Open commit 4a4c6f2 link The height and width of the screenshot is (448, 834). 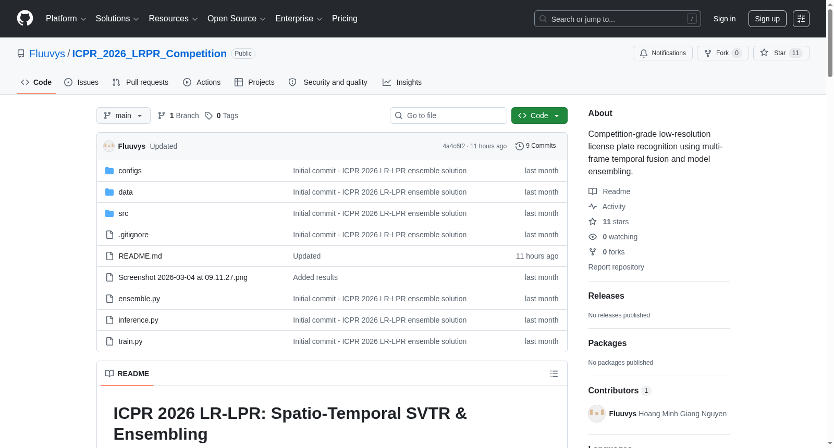(454, 146)
